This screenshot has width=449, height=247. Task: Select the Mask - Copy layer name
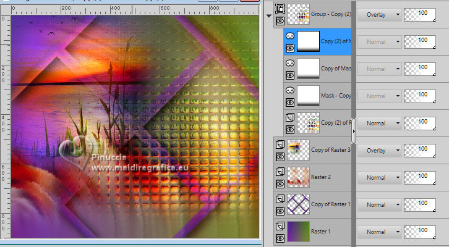[336, 96]
